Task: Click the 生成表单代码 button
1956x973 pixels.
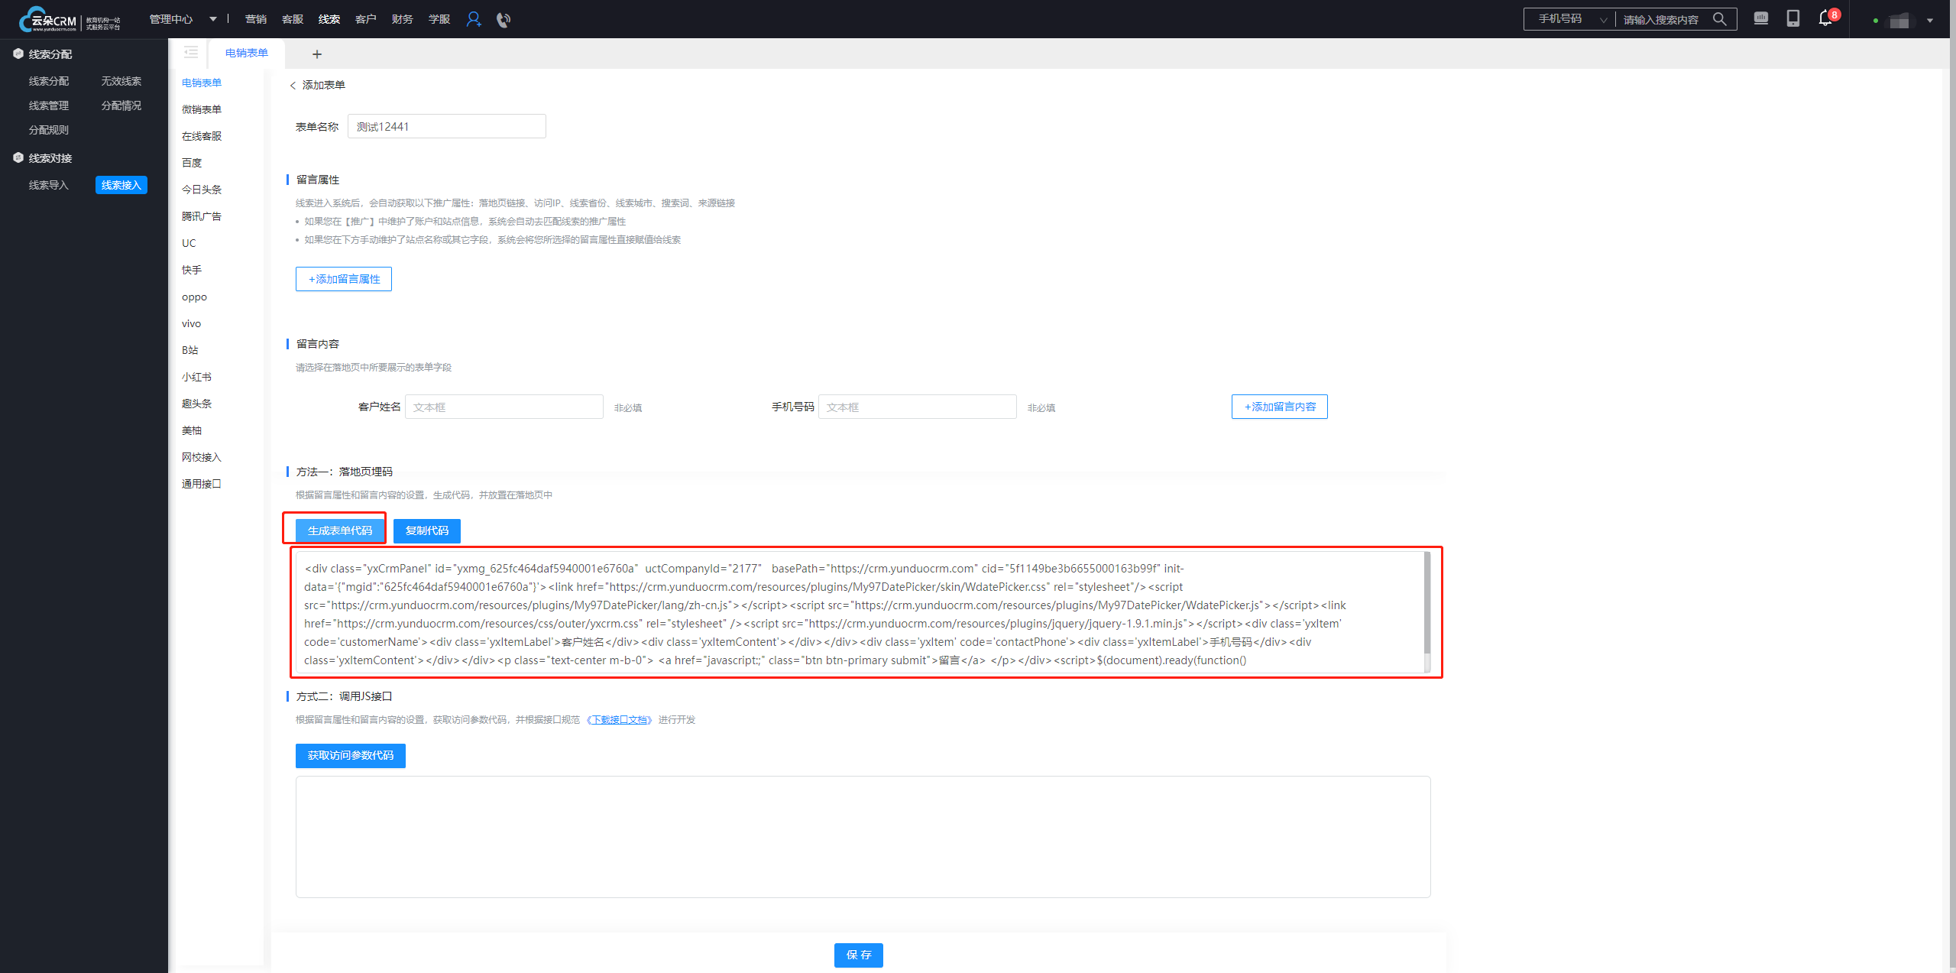Action: pyautogui.click(x=340, y=530)
